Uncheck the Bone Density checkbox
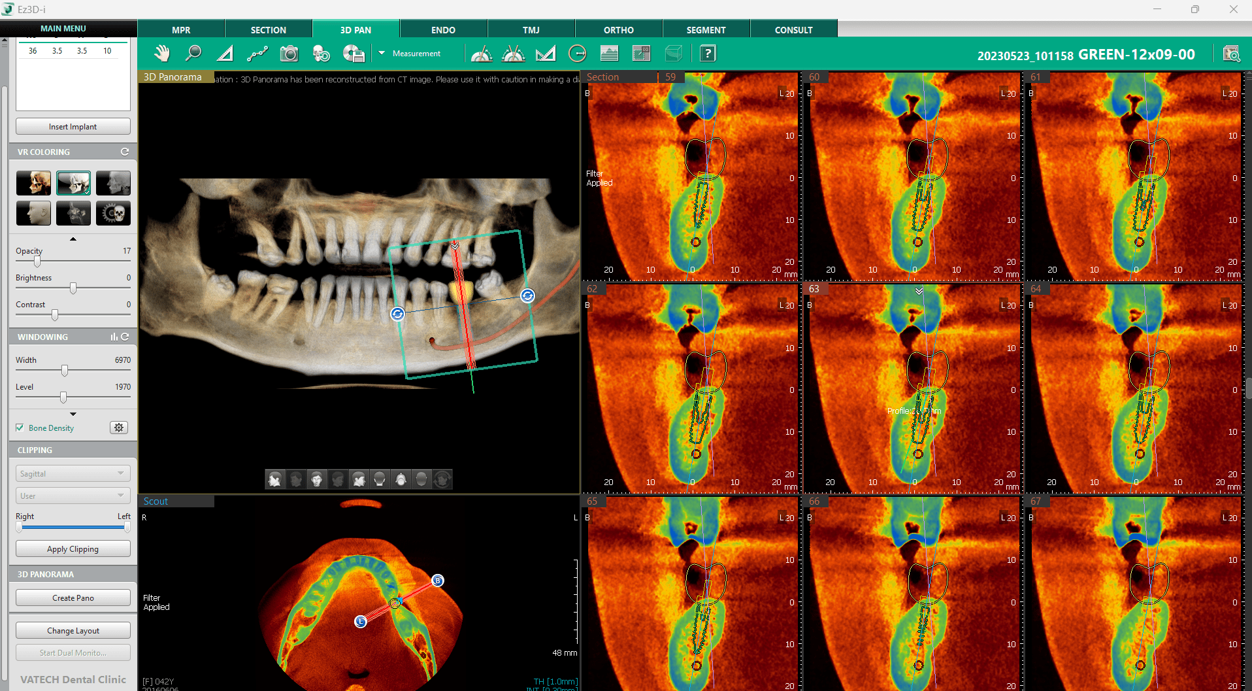Screen dimensions: 1252x691 pyautogui.click(x=20, y=428)
